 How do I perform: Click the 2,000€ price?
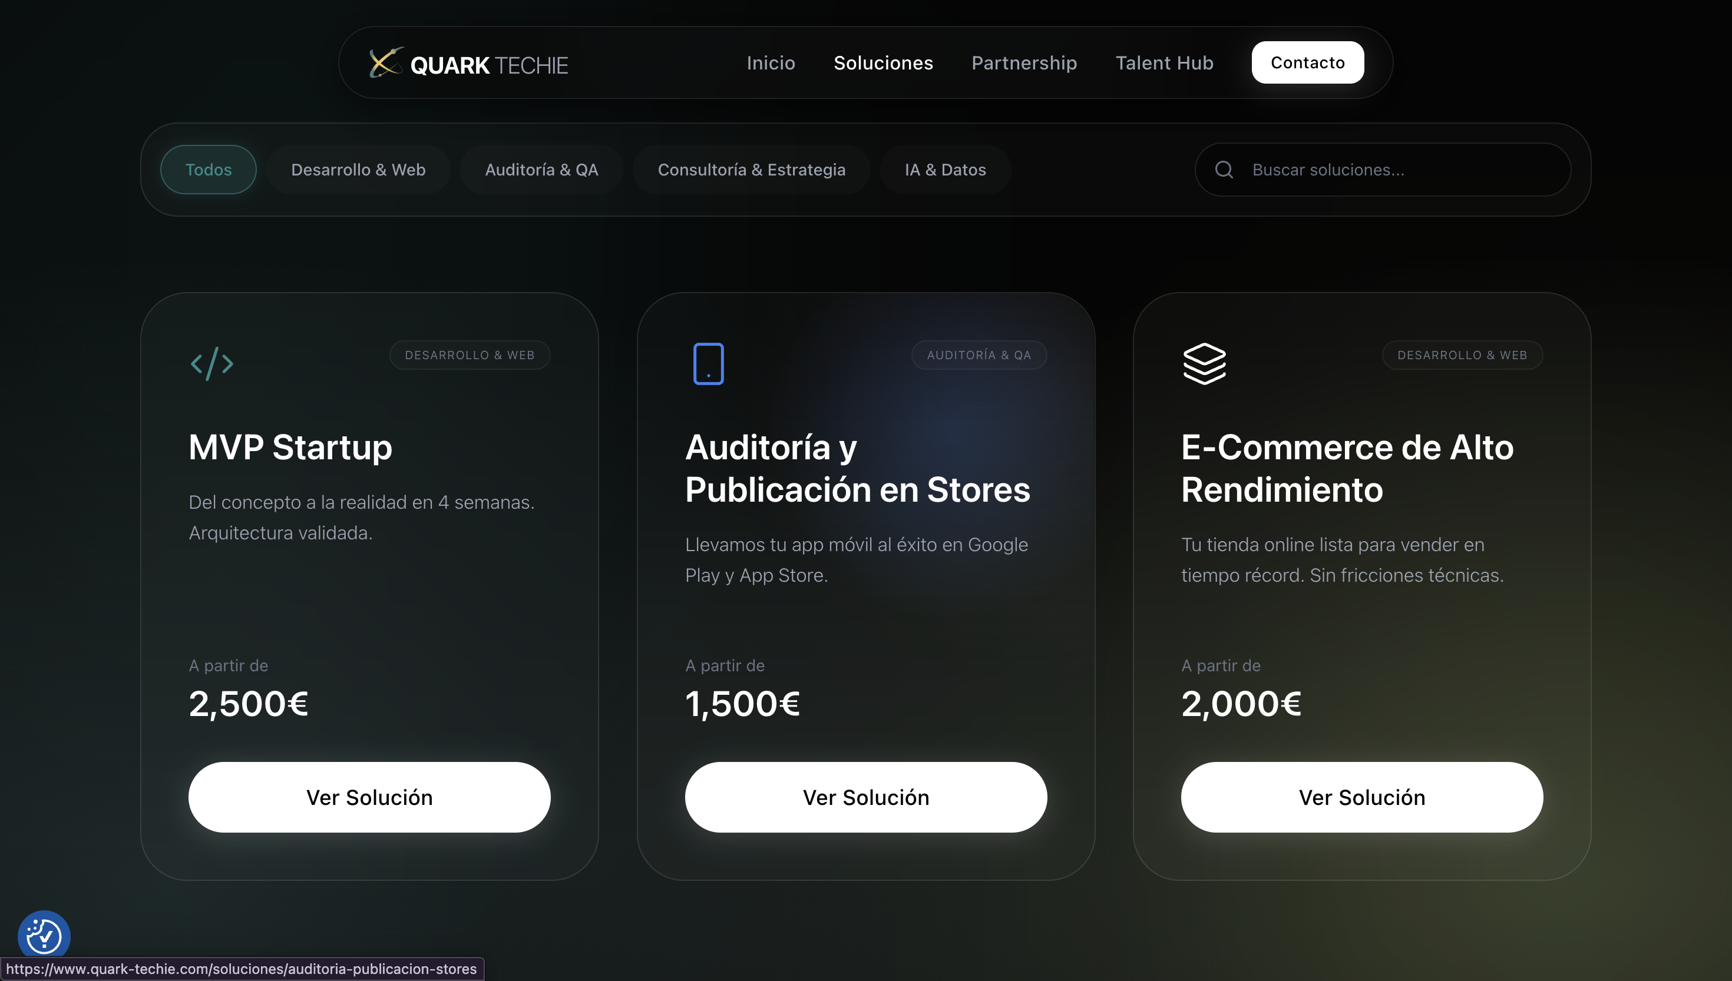pyautogui.click(x=1241, y=704)
